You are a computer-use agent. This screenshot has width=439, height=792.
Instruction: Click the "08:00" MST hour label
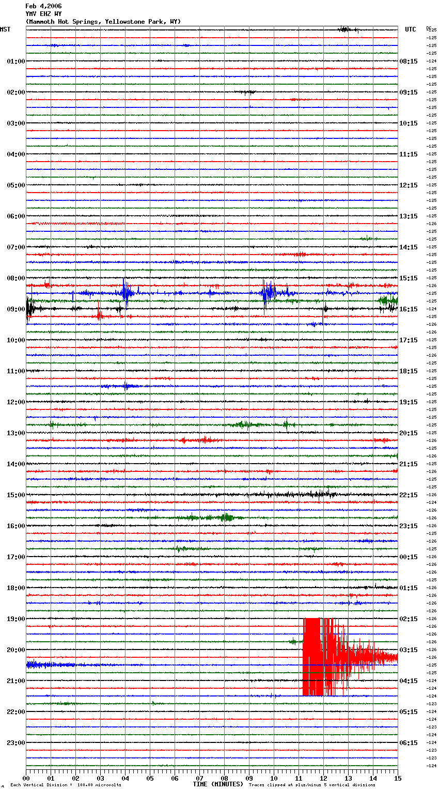tap(15, 278)
